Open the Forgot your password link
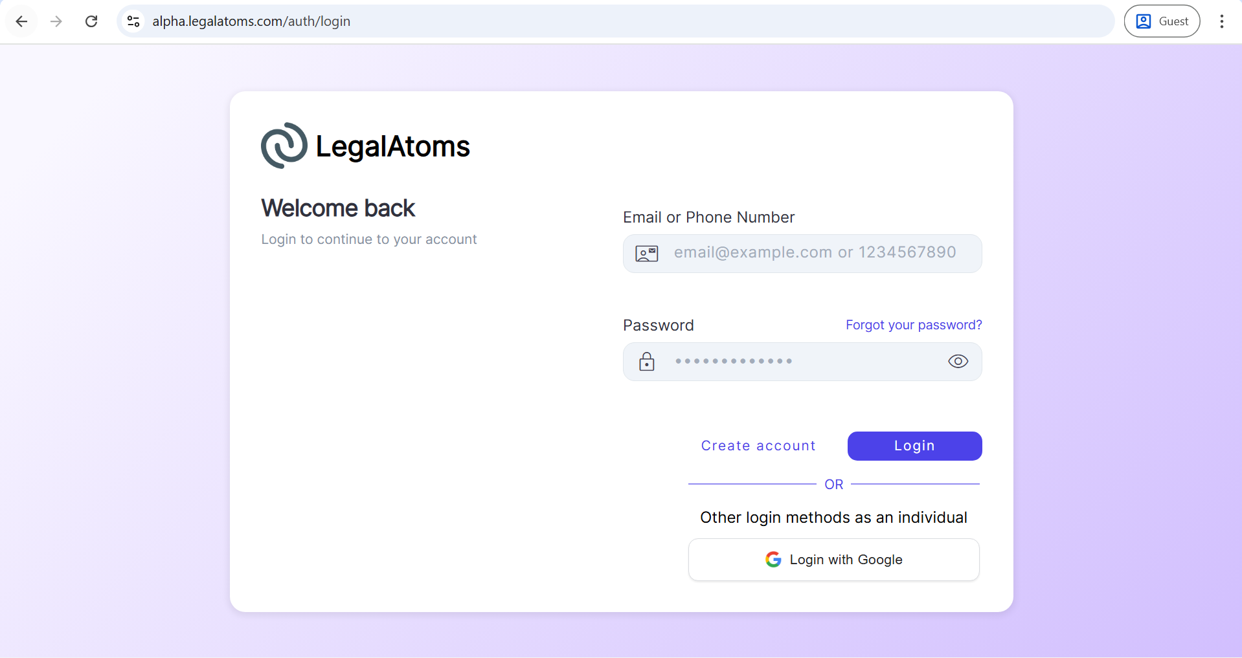1242x658 pixels. 913,325
